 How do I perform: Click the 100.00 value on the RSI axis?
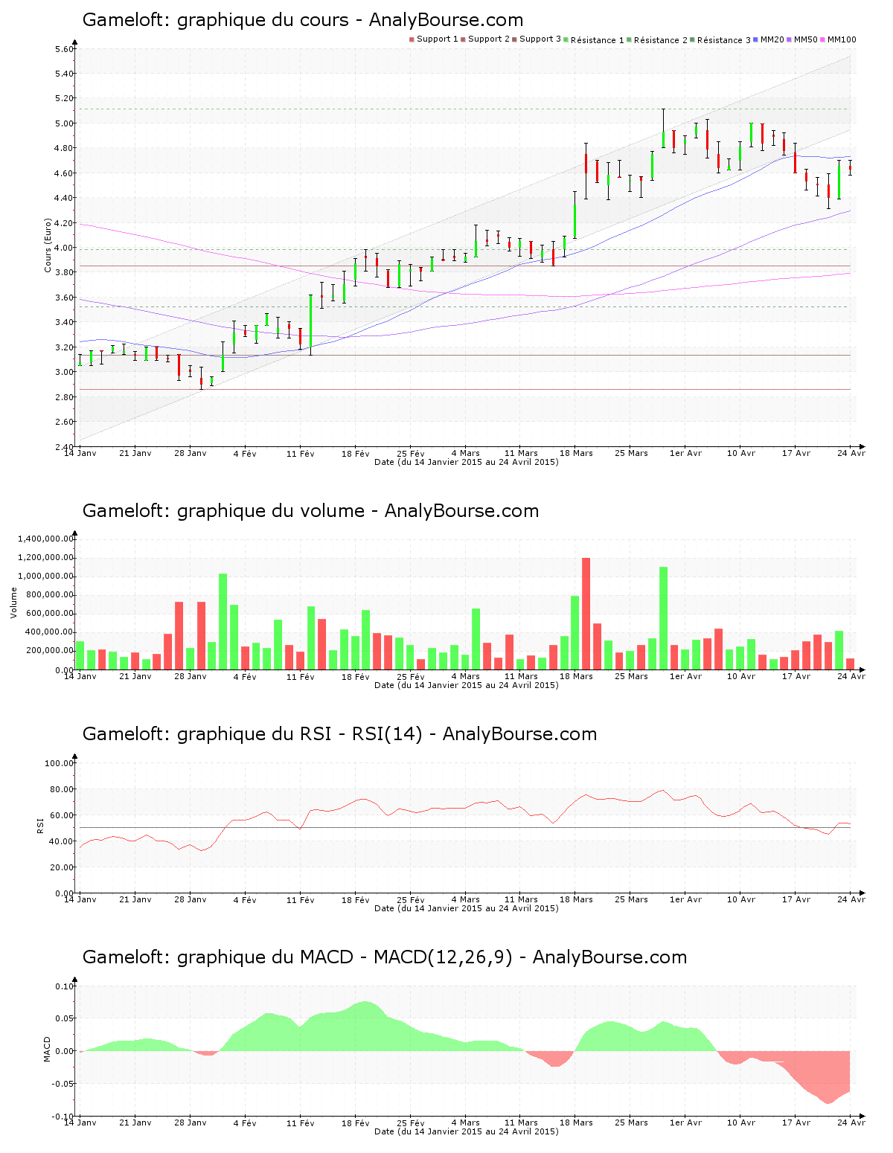point(60,763)
